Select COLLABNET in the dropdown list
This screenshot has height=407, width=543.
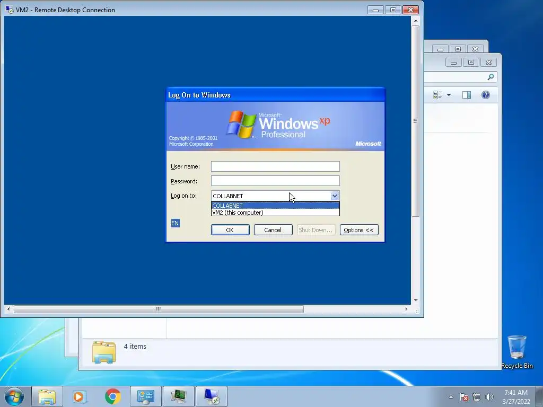[275, 206]
